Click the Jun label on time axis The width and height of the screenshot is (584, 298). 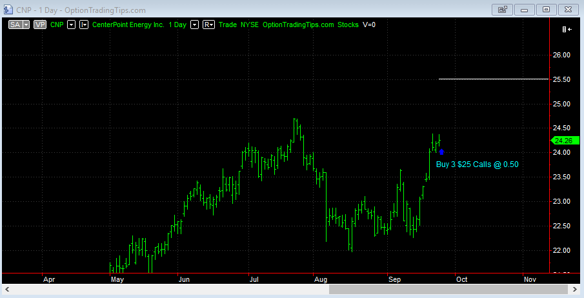click(184, 279)
